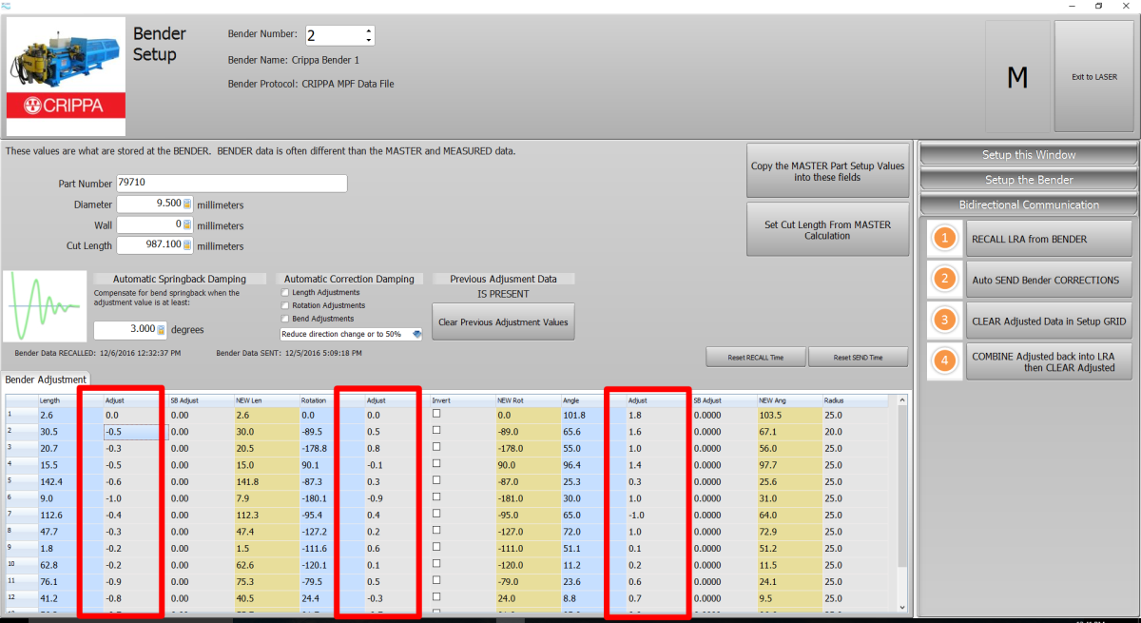Enable Bend Adjustments checkbox

click(x=285, y=319)
